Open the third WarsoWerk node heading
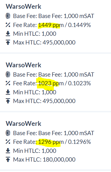This screenshot has height=172, width=111. coord(24,124)
